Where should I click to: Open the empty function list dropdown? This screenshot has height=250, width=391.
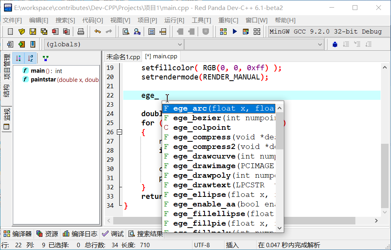click(254, 44)
